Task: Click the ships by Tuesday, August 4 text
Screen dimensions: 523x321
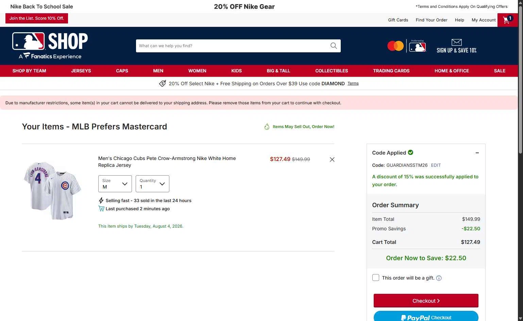Action: click(x=141, y=226)
